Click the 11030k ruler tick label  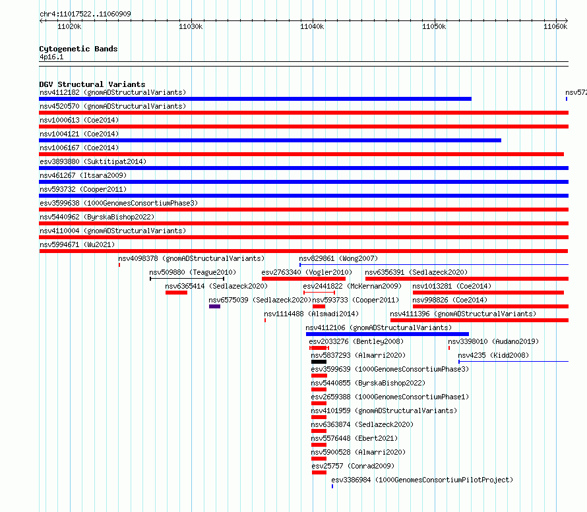(191, 26)
